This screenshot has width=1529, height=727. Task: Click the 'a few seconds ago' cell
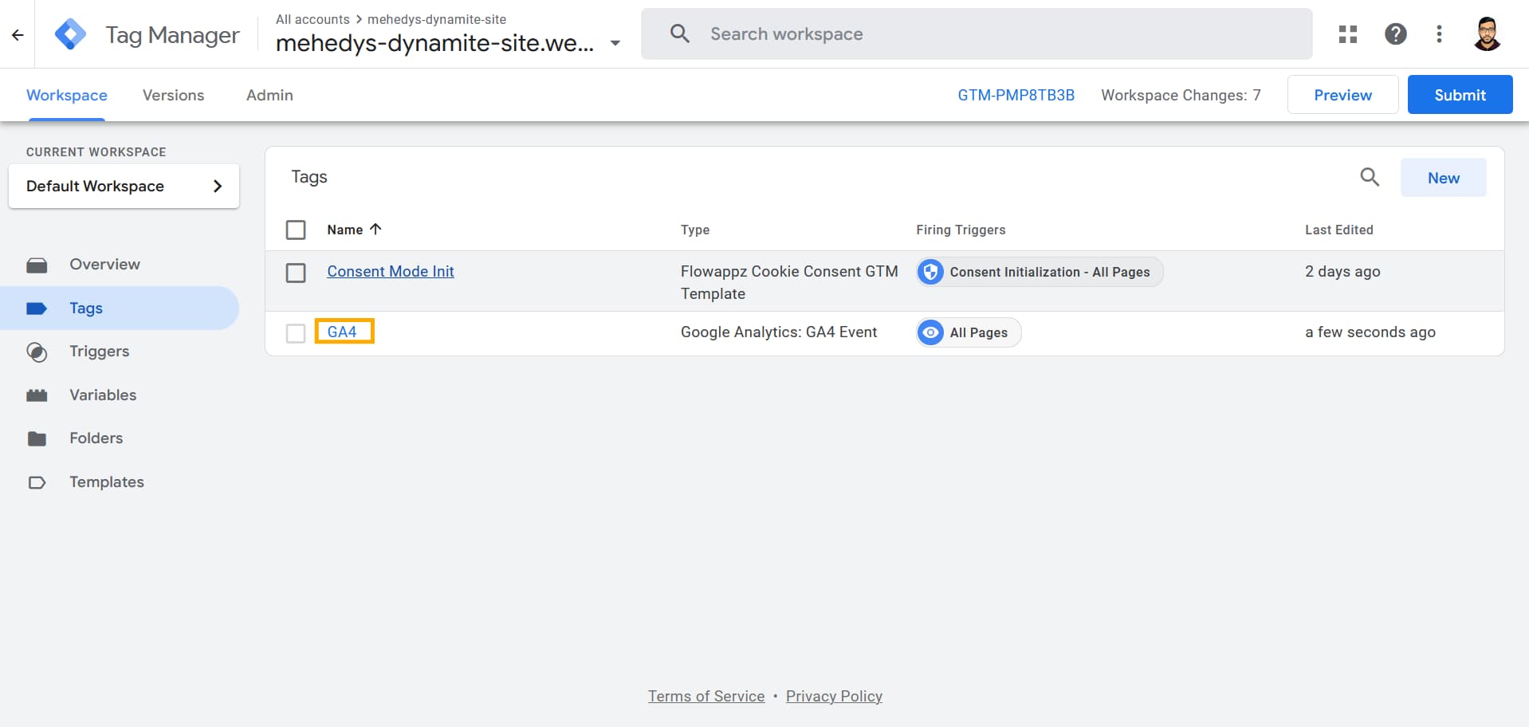coord(1370,332)
